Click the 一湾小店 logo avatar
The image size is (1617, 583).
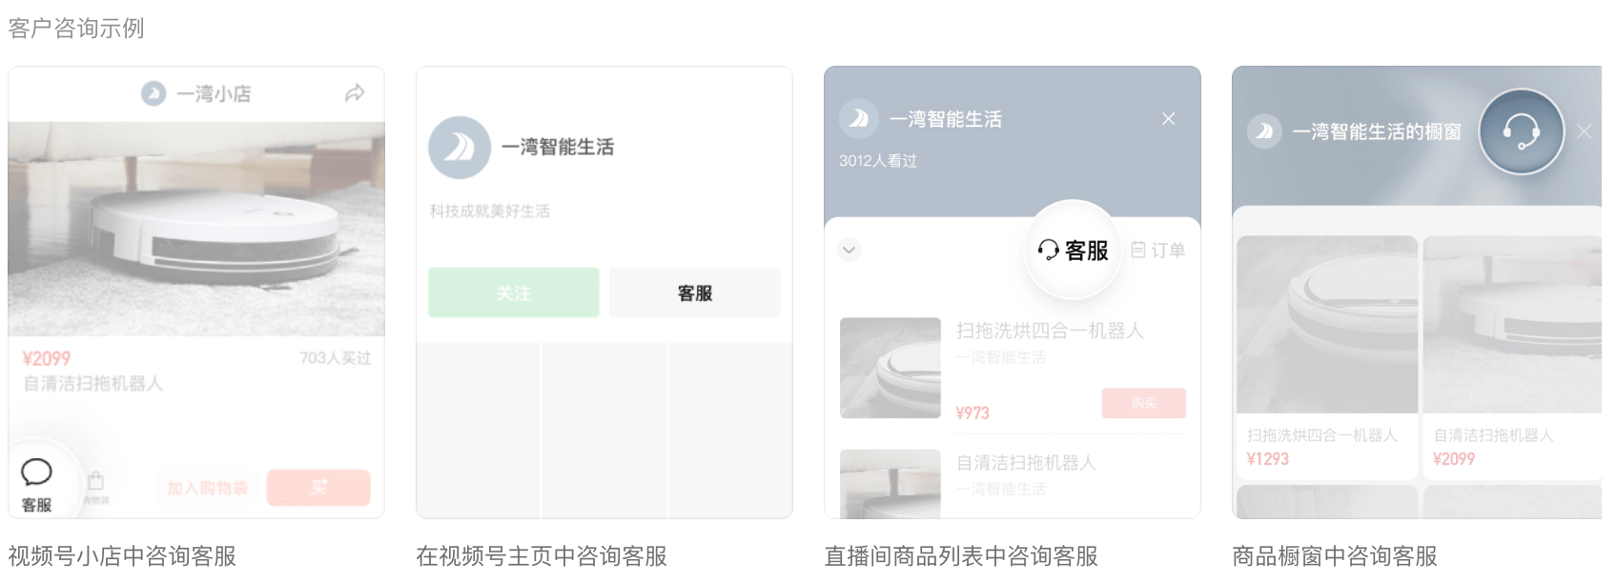tap(154, 93)
